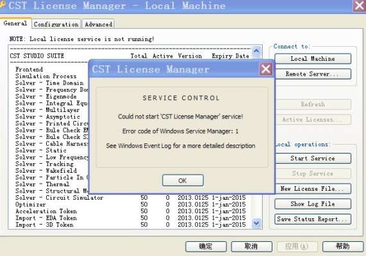Select the 'Simulation Process' row
The height and width of the screenshot is (256, 366).
click(x=46, y=76)
